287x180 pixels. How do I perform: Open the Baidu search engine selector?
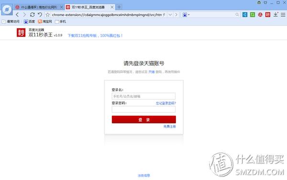coord(186,15)
